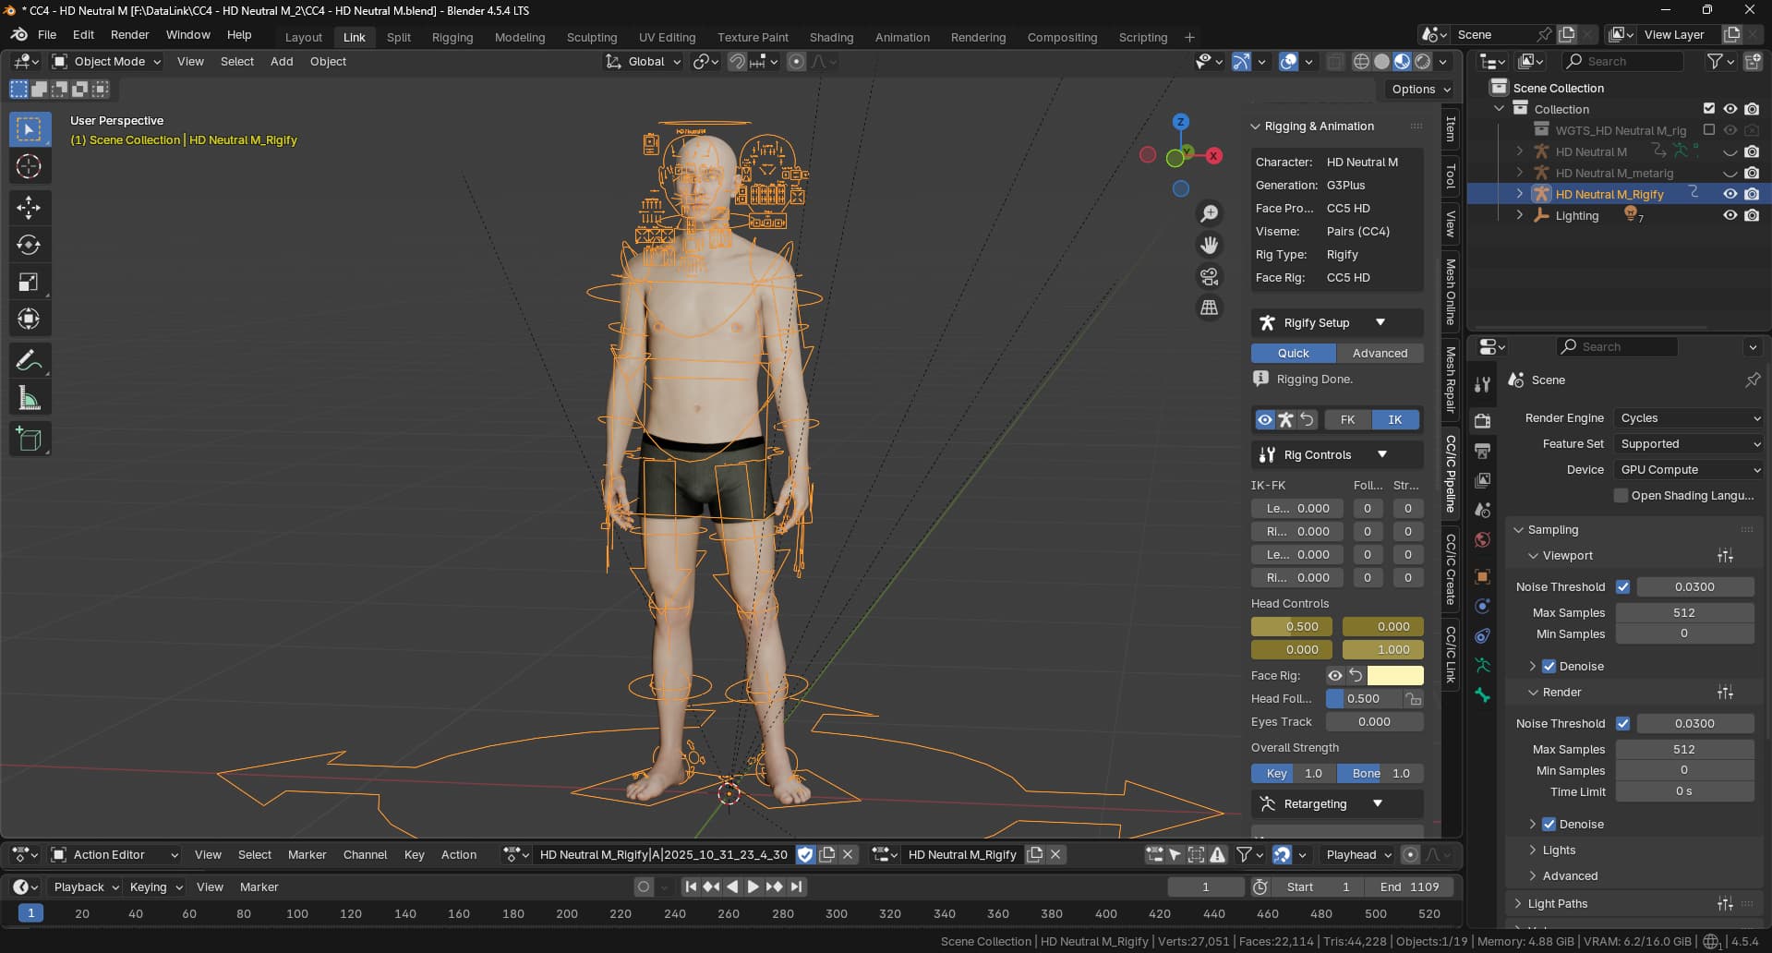
Task: Enable the Open Shading Language checkbox
Action: (1621, 496)
